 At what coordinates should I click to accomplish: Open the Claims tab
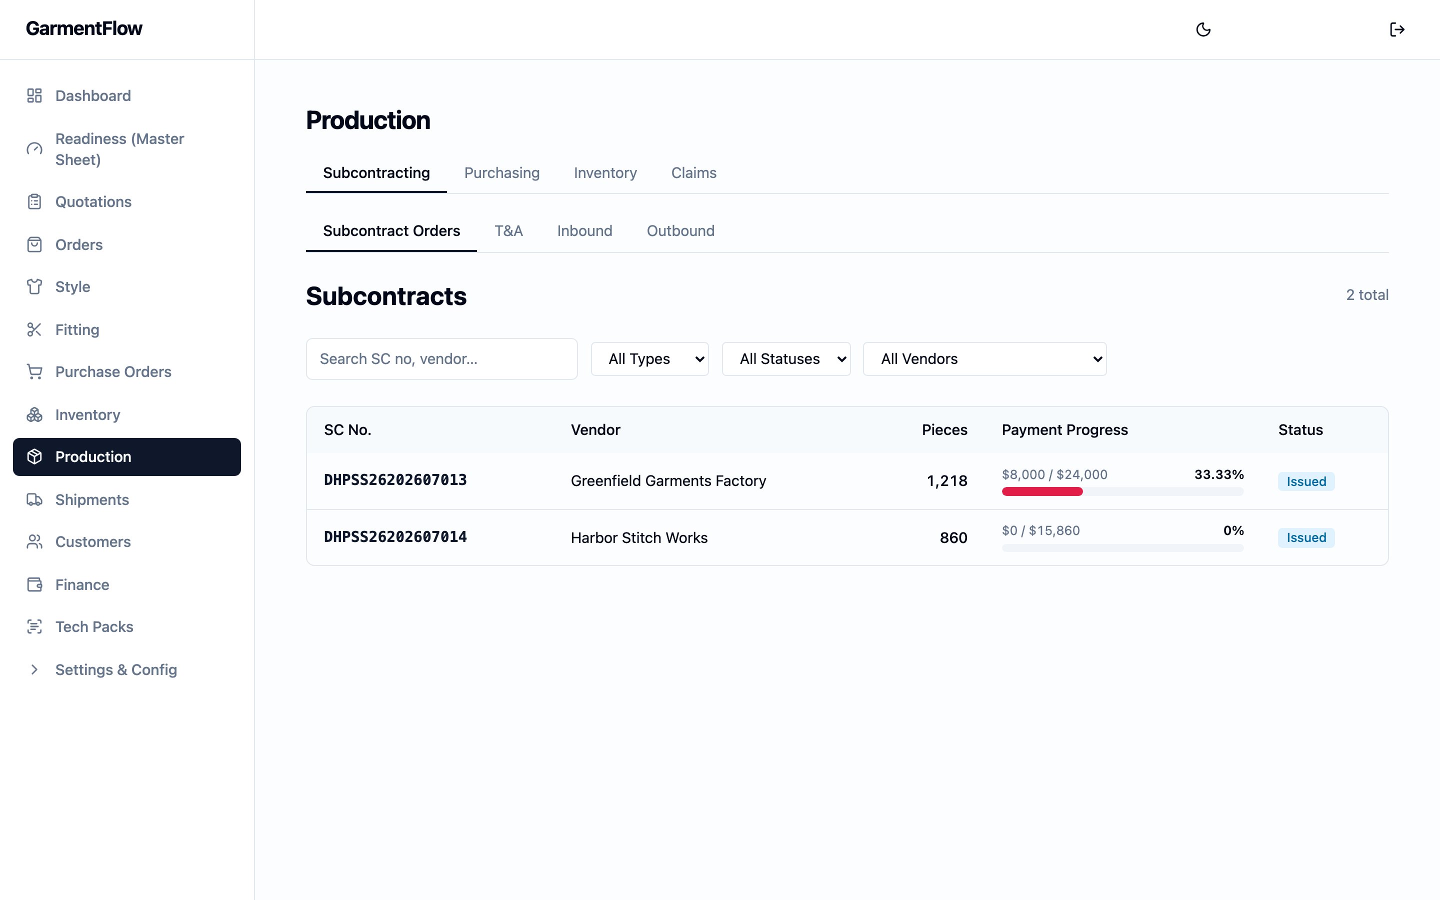click(694, 173)
